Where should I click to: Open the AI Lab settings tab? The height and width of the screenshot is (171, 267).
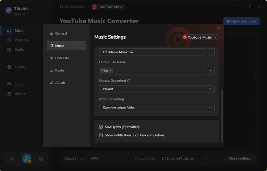(x=66, y=83)
